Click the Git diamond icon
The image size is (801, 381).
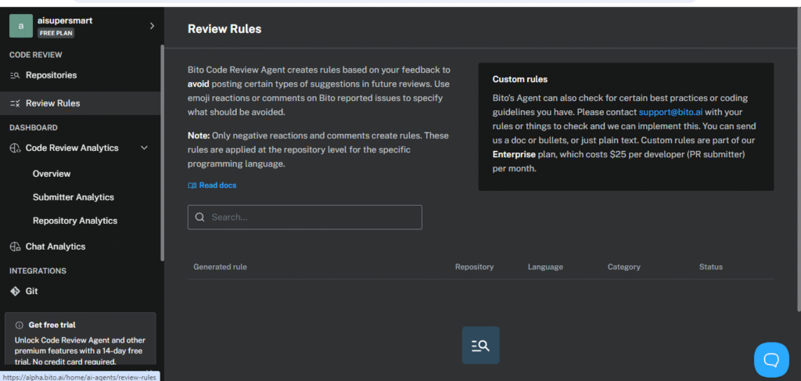(x=15, y=291)
